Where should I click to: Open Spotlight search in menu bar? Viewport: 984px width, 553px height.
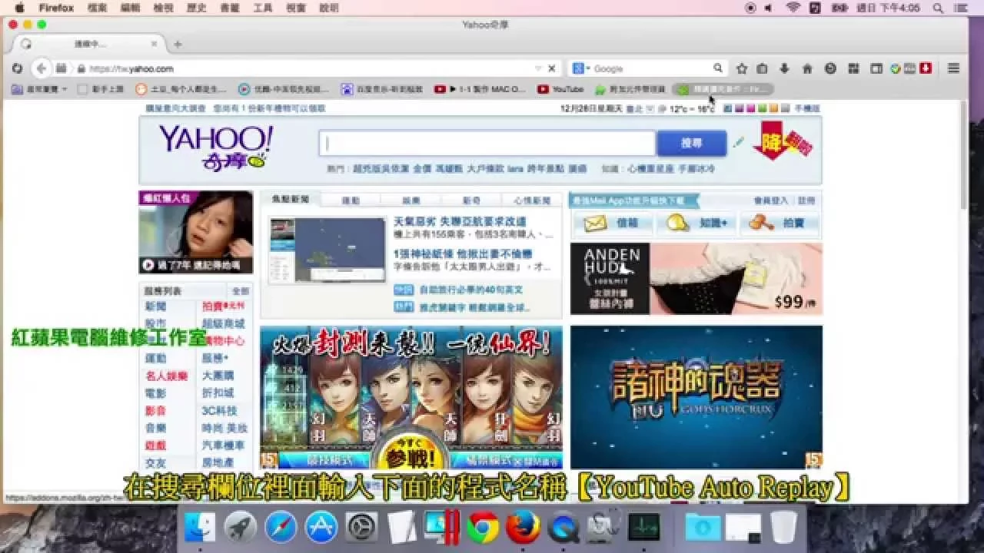click(938, 8)
